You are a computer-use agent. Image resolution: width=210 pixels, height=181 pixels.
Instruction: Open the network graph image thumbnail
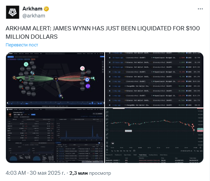click(x=55, y=80)
